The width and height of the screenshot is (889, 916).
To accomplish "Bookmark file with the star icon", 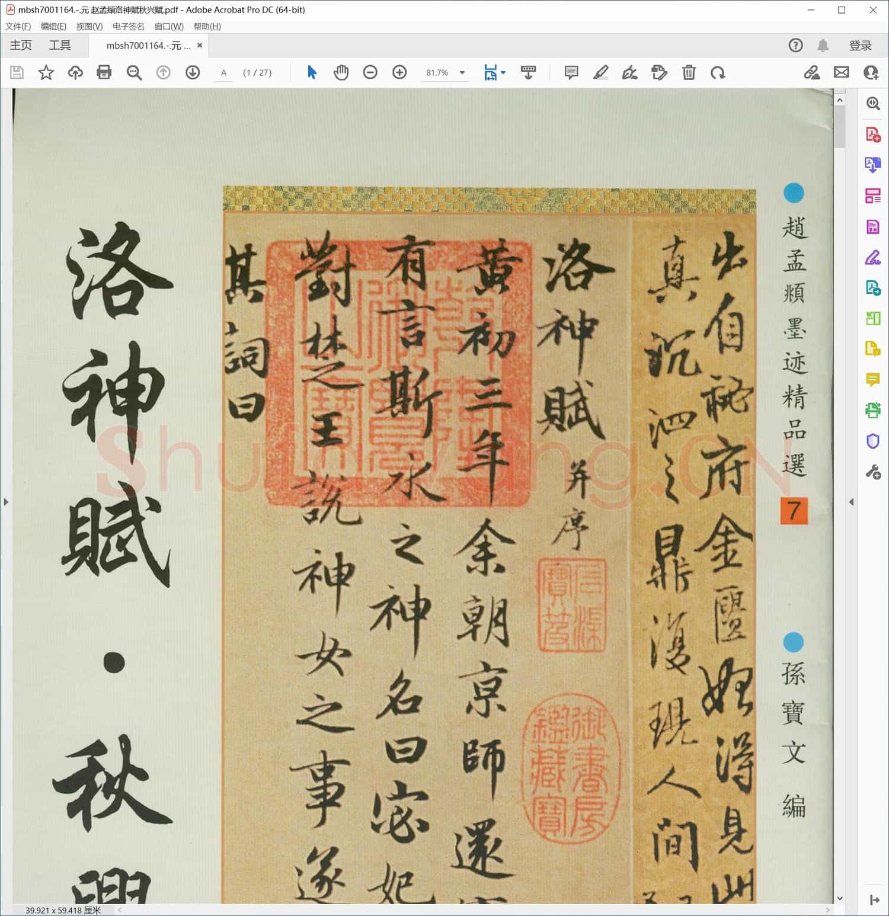I will tap(46, 72).
